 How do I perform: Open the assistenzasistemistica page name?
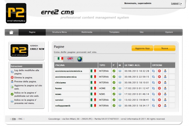pyautogui.click(x=69, y=71)
